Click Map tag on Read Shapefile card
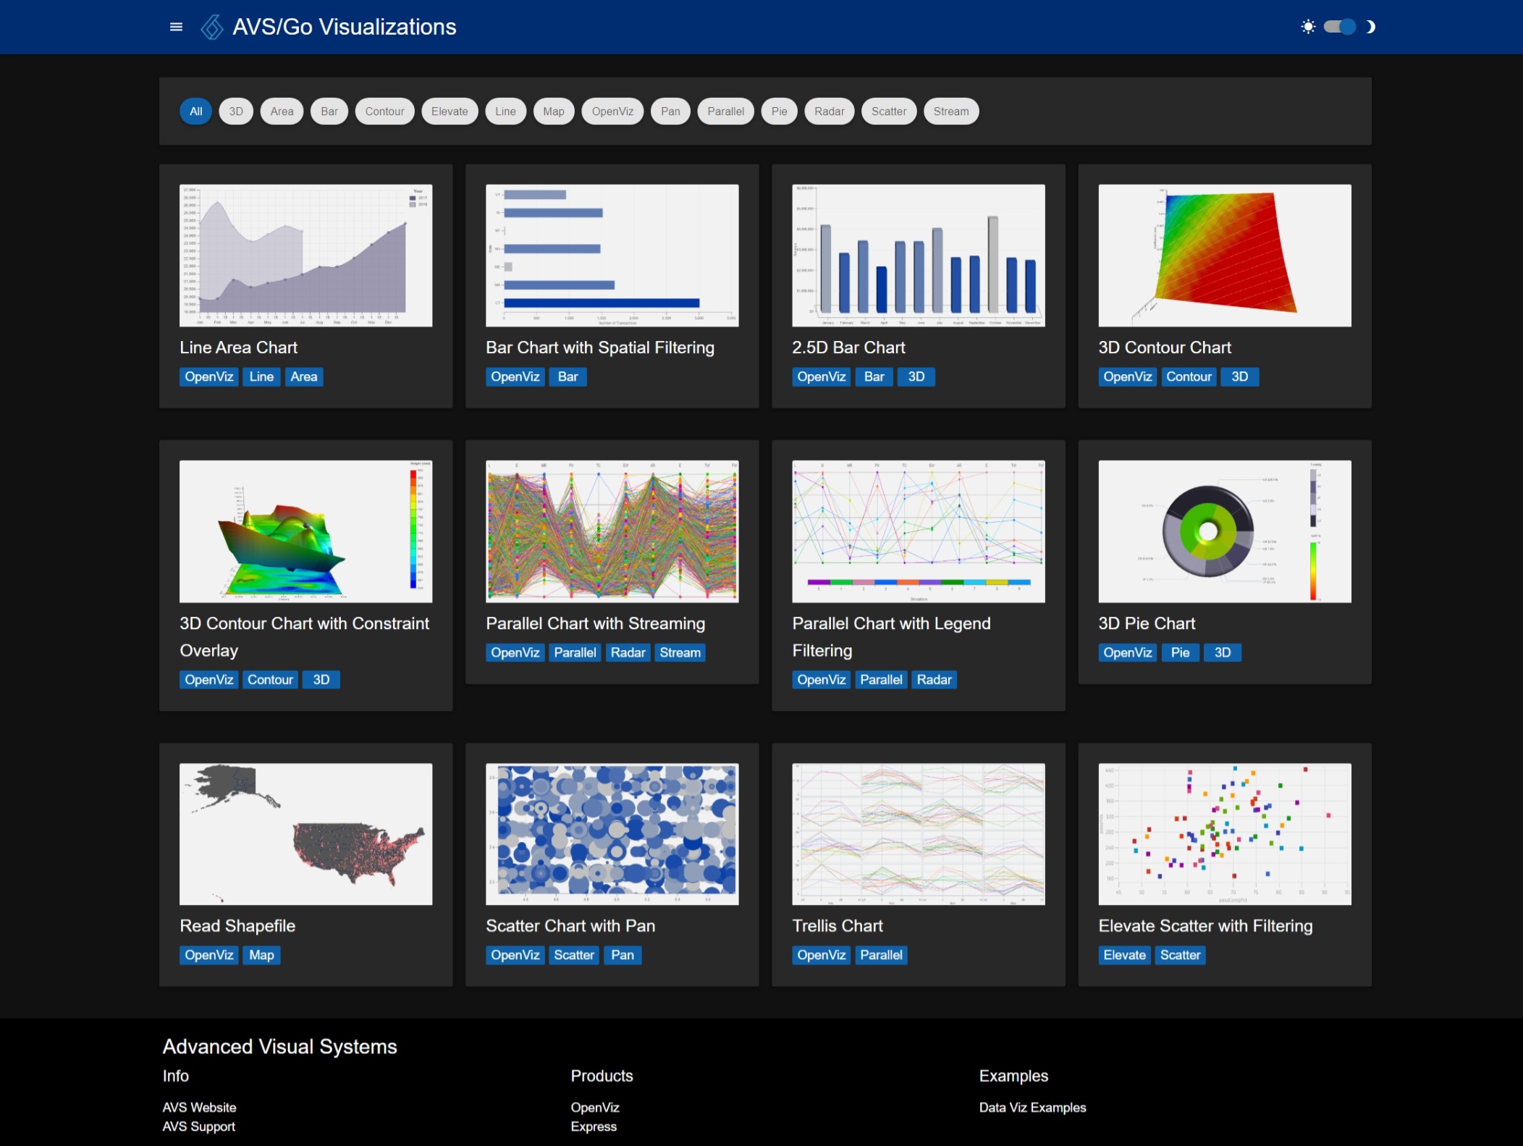 261,955
